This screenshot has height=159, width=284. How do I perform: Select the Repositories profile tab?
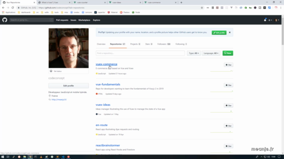[118, 44]
